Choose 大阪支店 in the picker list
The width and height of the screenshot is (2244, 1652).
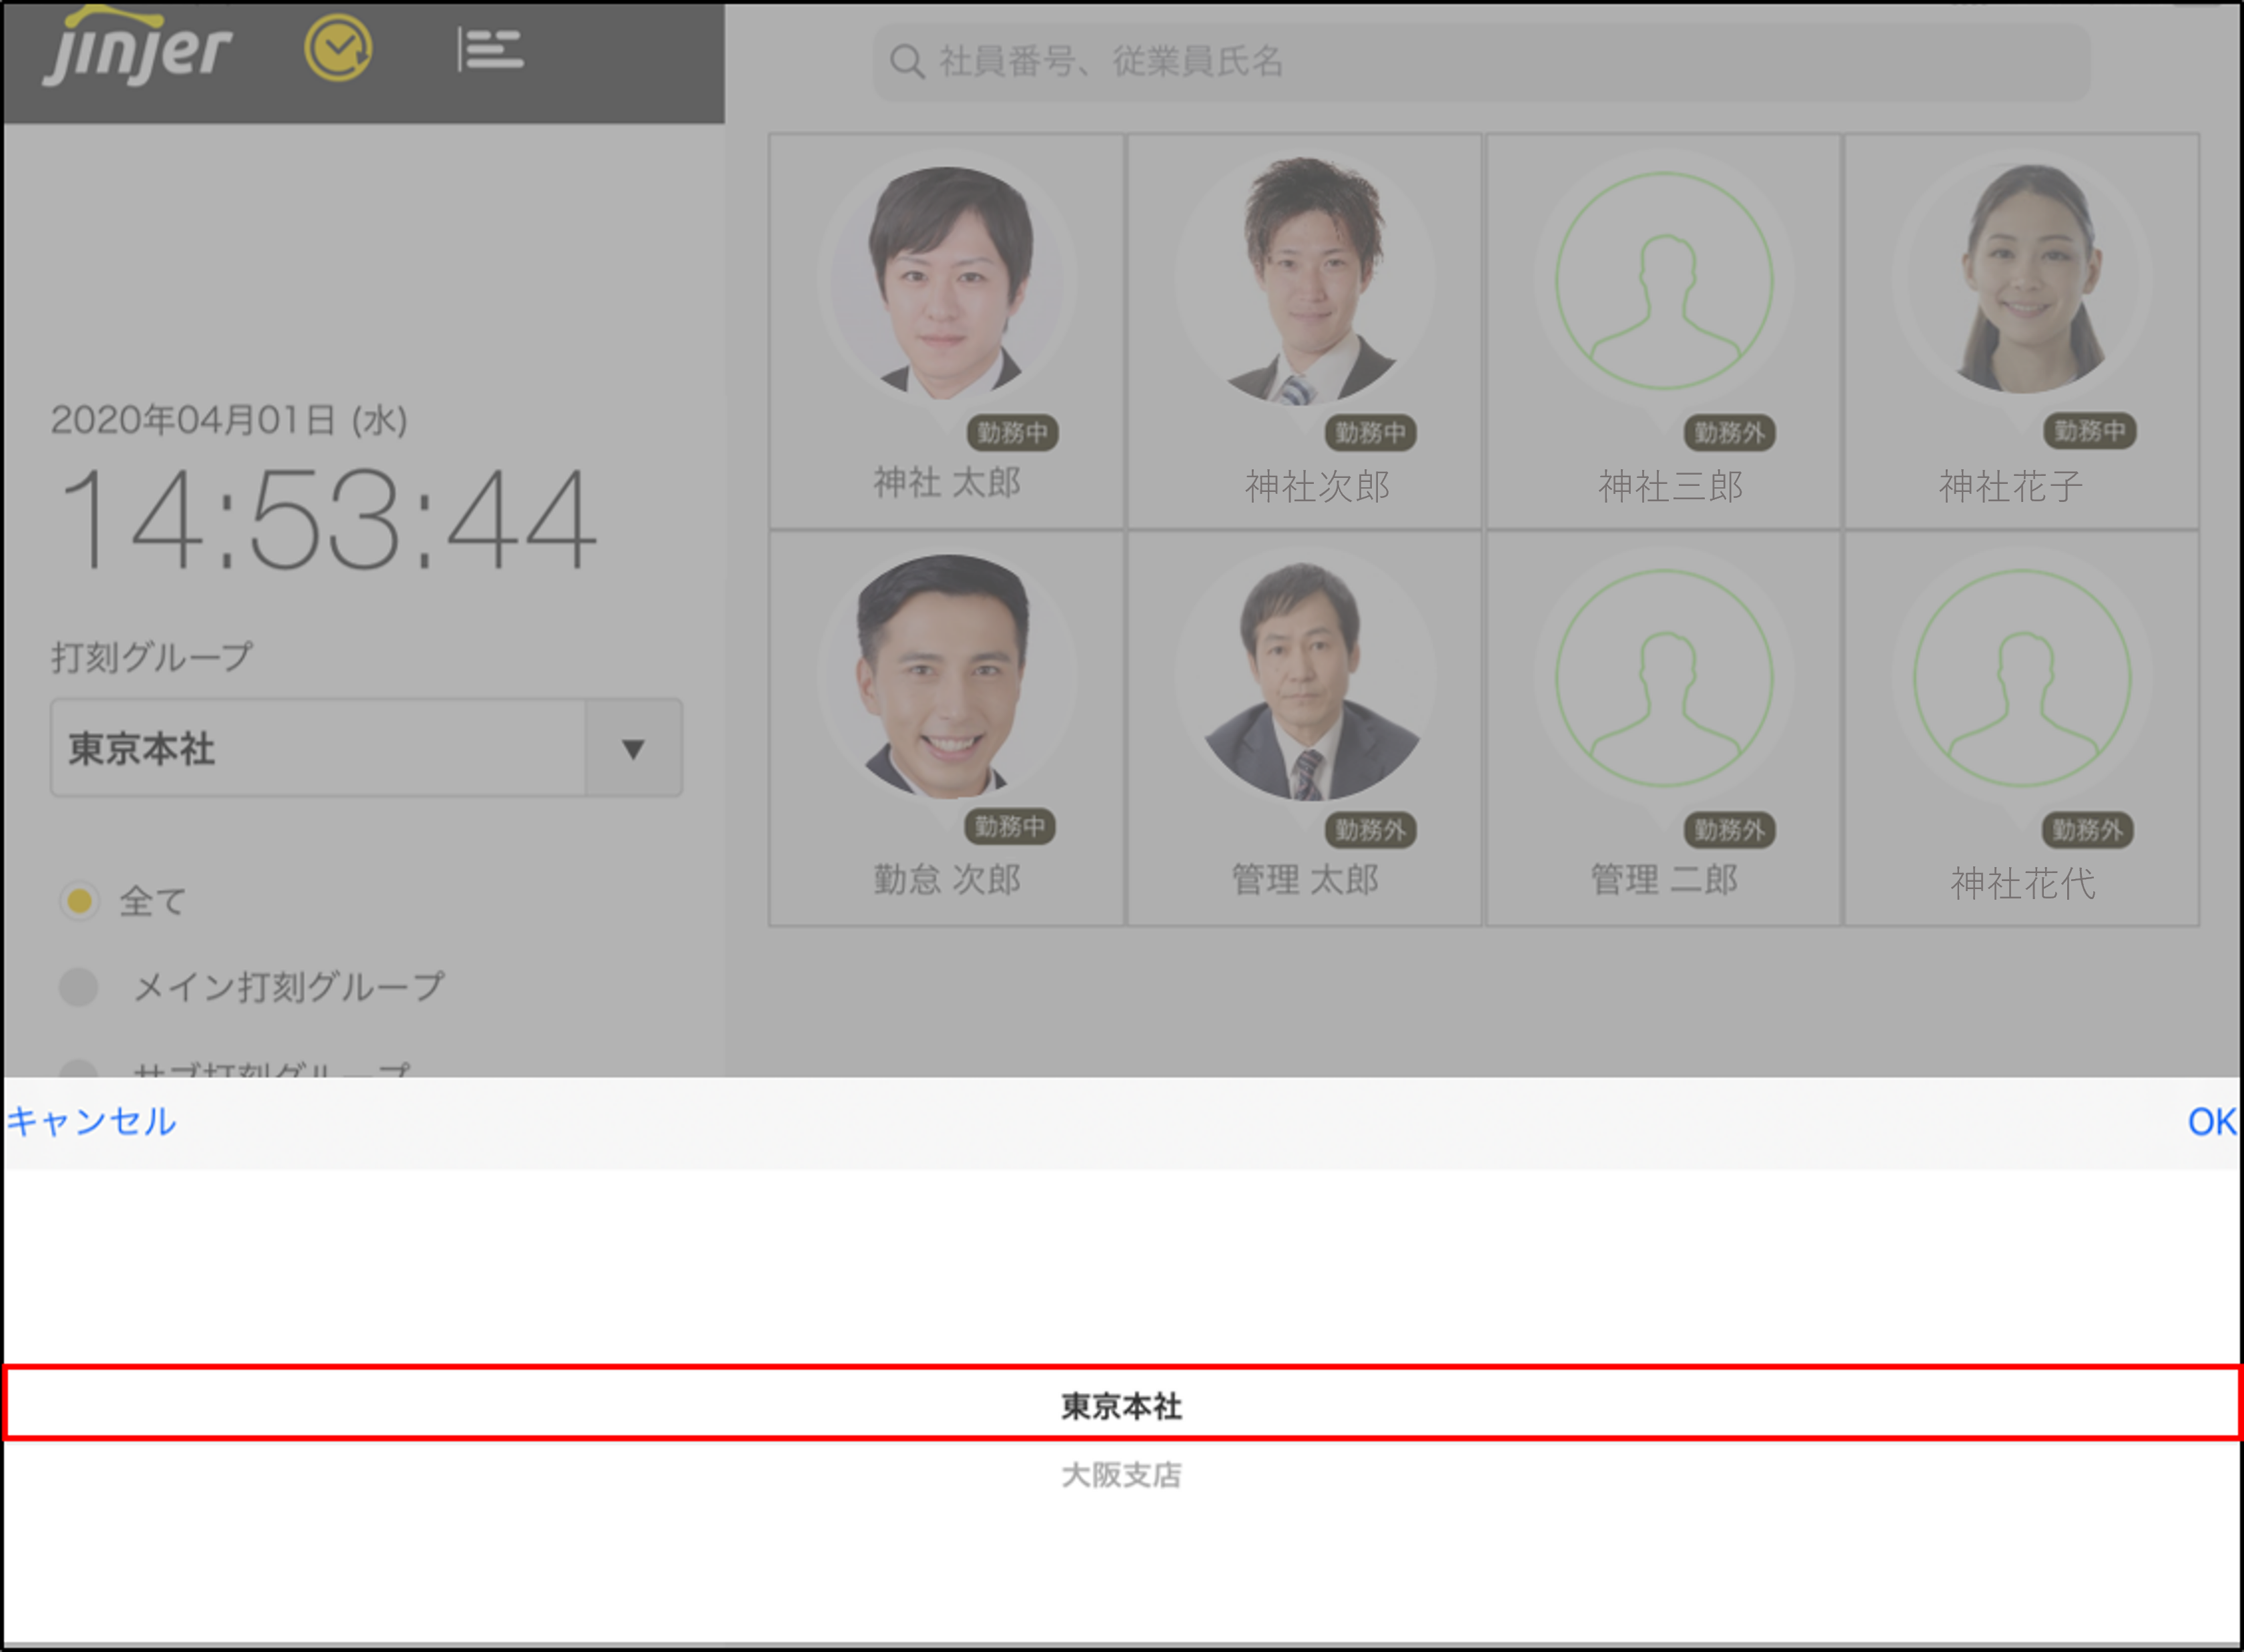1122,1475
